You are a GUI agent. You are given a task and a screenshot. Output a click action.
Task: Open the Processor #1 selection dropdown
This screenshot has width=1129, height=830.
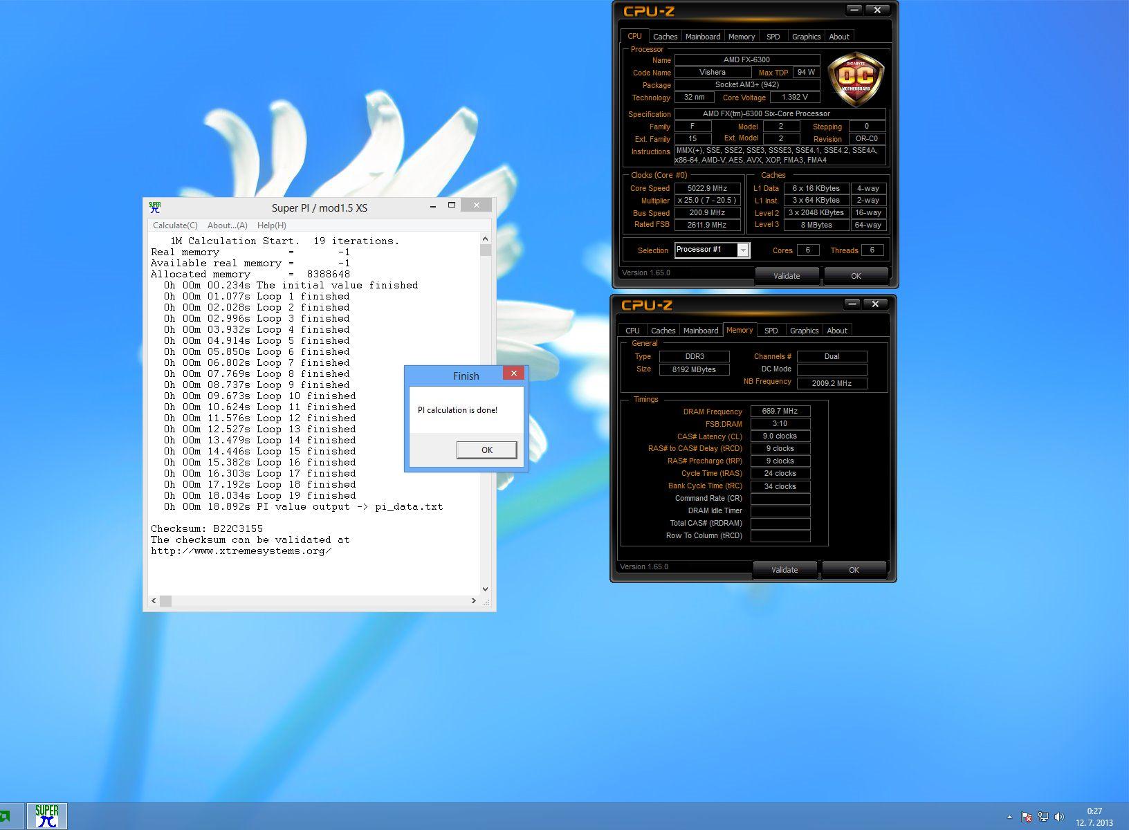[x=713, y=250]
